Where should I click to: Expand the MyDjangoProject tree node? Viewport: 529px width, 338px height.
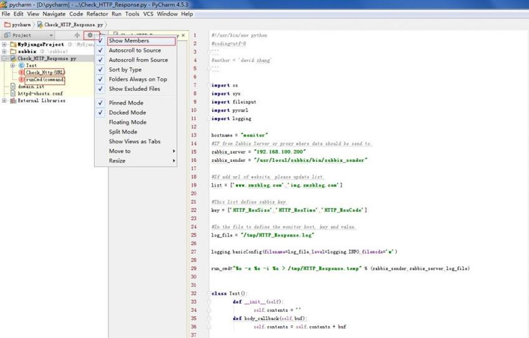click(x=4, y=44)
